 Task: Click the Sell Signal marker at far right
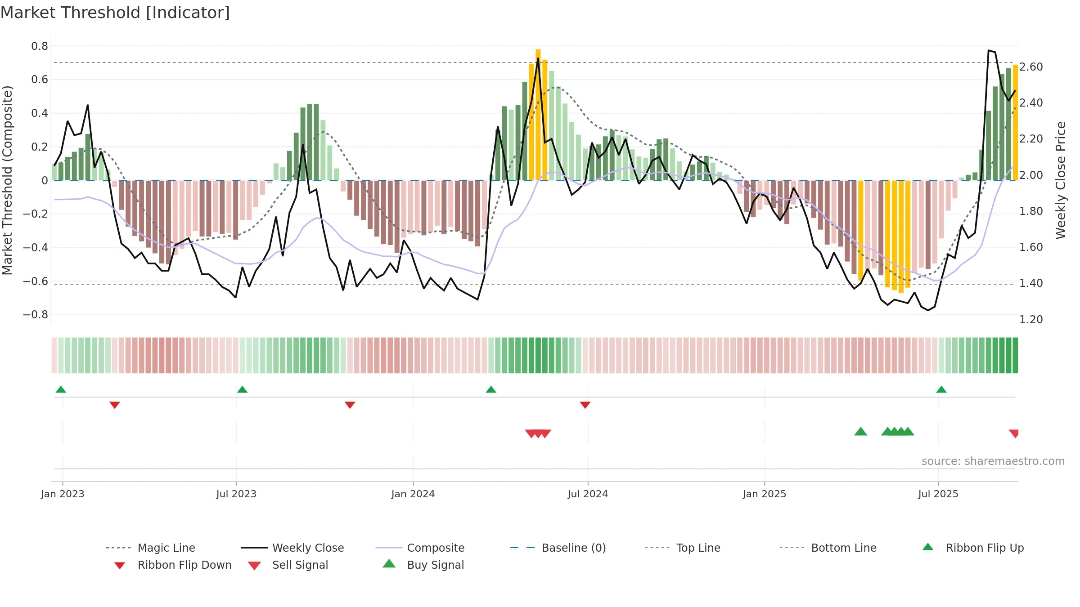pos(1014,433)
